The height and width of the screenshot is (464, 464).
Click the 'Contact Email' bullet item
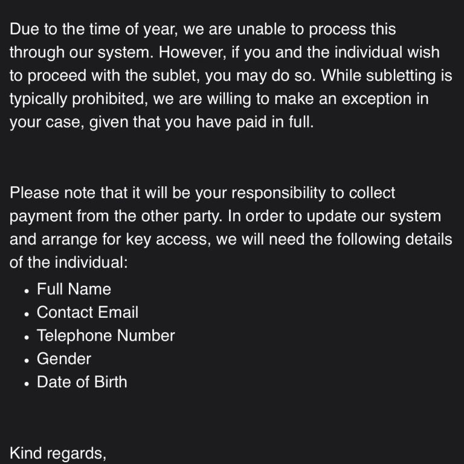click(87, 312)
